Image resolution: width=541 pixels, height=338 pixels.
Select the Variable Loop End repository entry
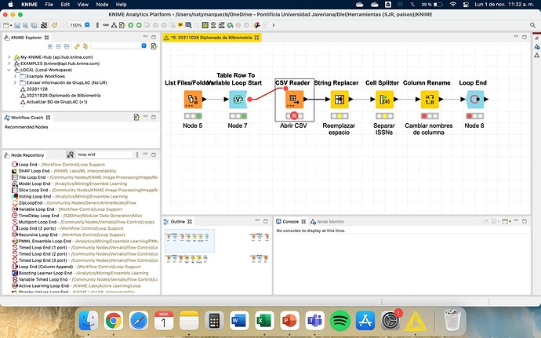[67, 209]
